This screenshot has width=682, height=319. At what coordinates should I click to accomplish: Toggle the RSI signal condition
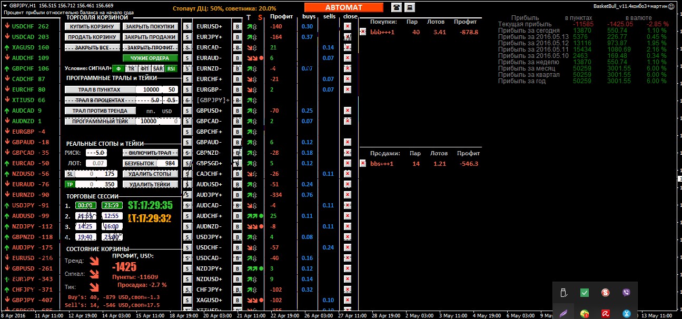pyautogui.click(x=171, y=68)
